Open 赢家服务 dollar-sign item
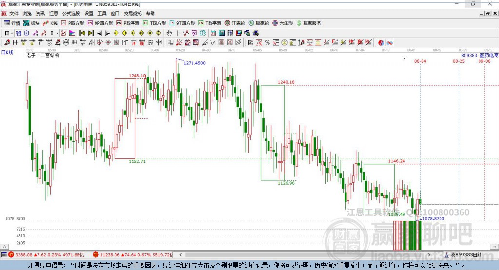 coord(309,23)
